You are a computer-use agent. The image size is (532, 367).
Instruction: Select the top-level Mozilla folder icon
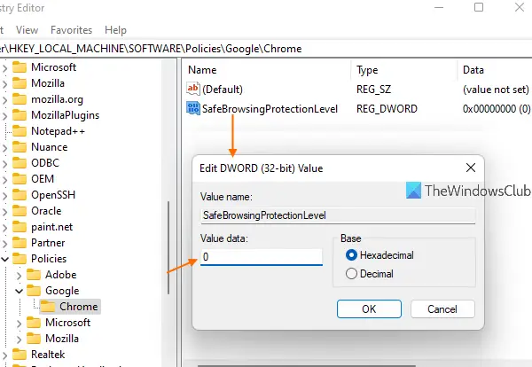(x=20, y=83)
